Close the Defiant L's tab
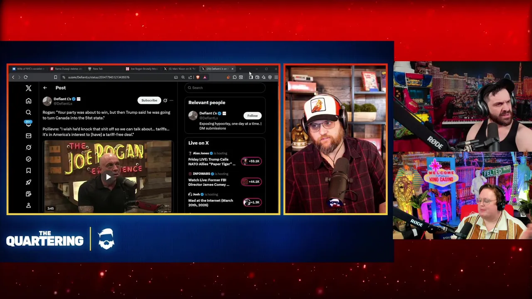Viewport: 532px width, 299px height. tap(232, 69)
